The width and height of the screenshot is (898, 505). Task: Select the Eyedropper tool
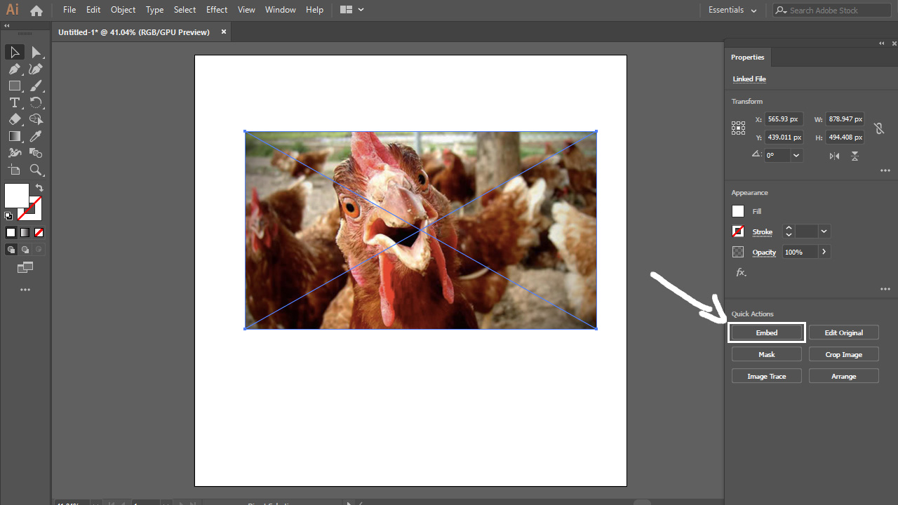tap(36, 137)
